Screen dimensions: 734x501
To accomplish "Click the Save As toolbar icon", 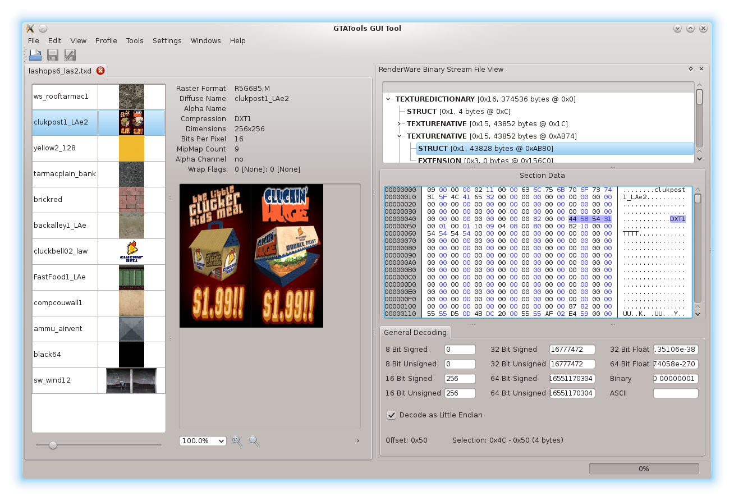I will (70, 55).
